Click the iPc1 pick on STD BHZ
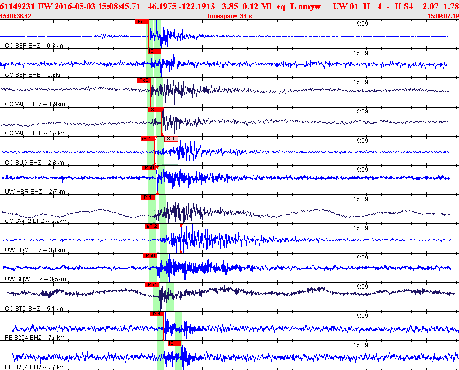 152,285
